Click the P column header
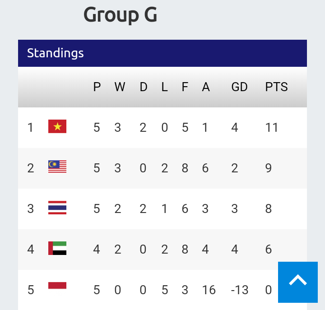The image size is (325, 310). pos(97,87)
